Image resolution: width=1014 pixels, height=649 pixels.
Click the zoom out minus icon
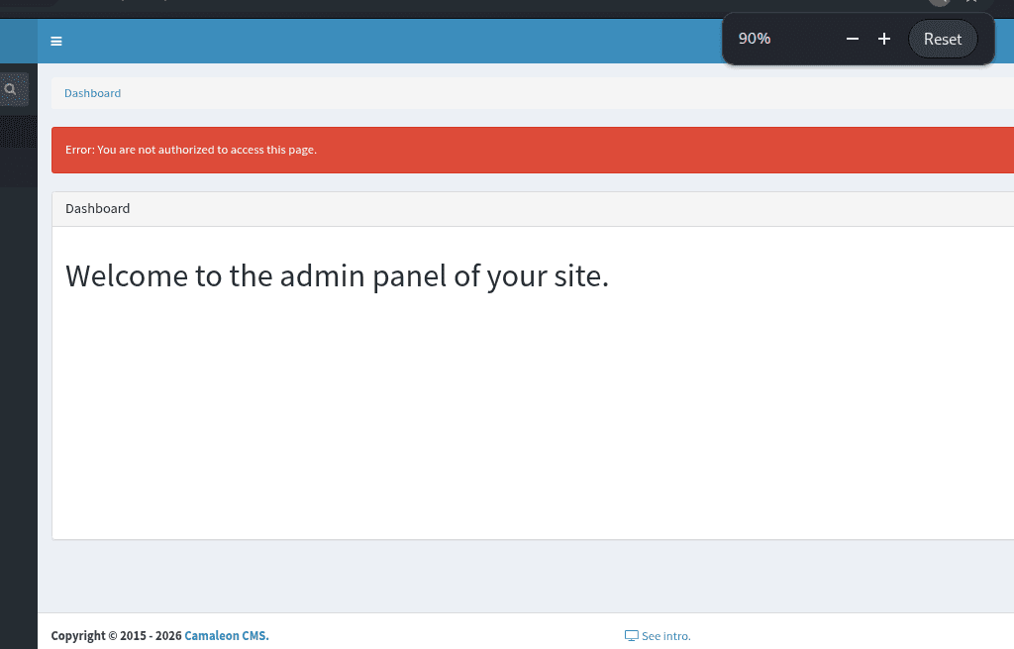pyautogui.click(x=852, y=39)
